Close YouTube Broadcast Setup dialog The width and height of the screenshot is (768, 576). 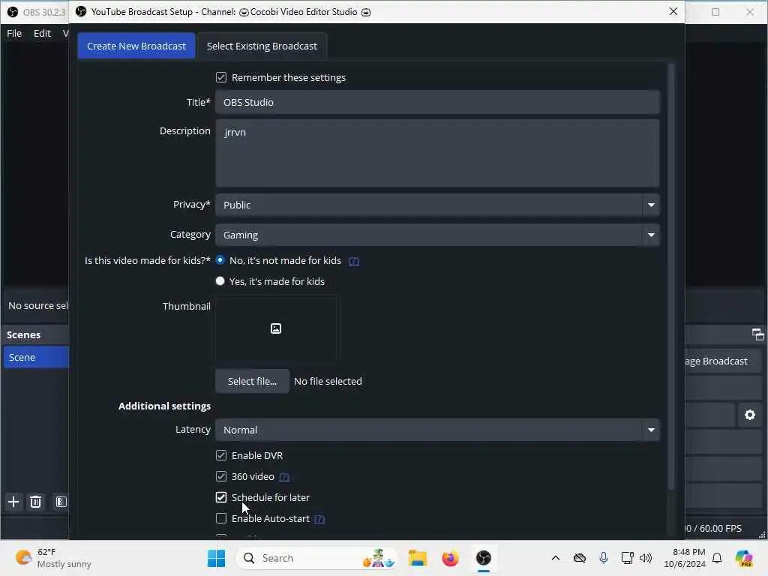coord(673,11)
